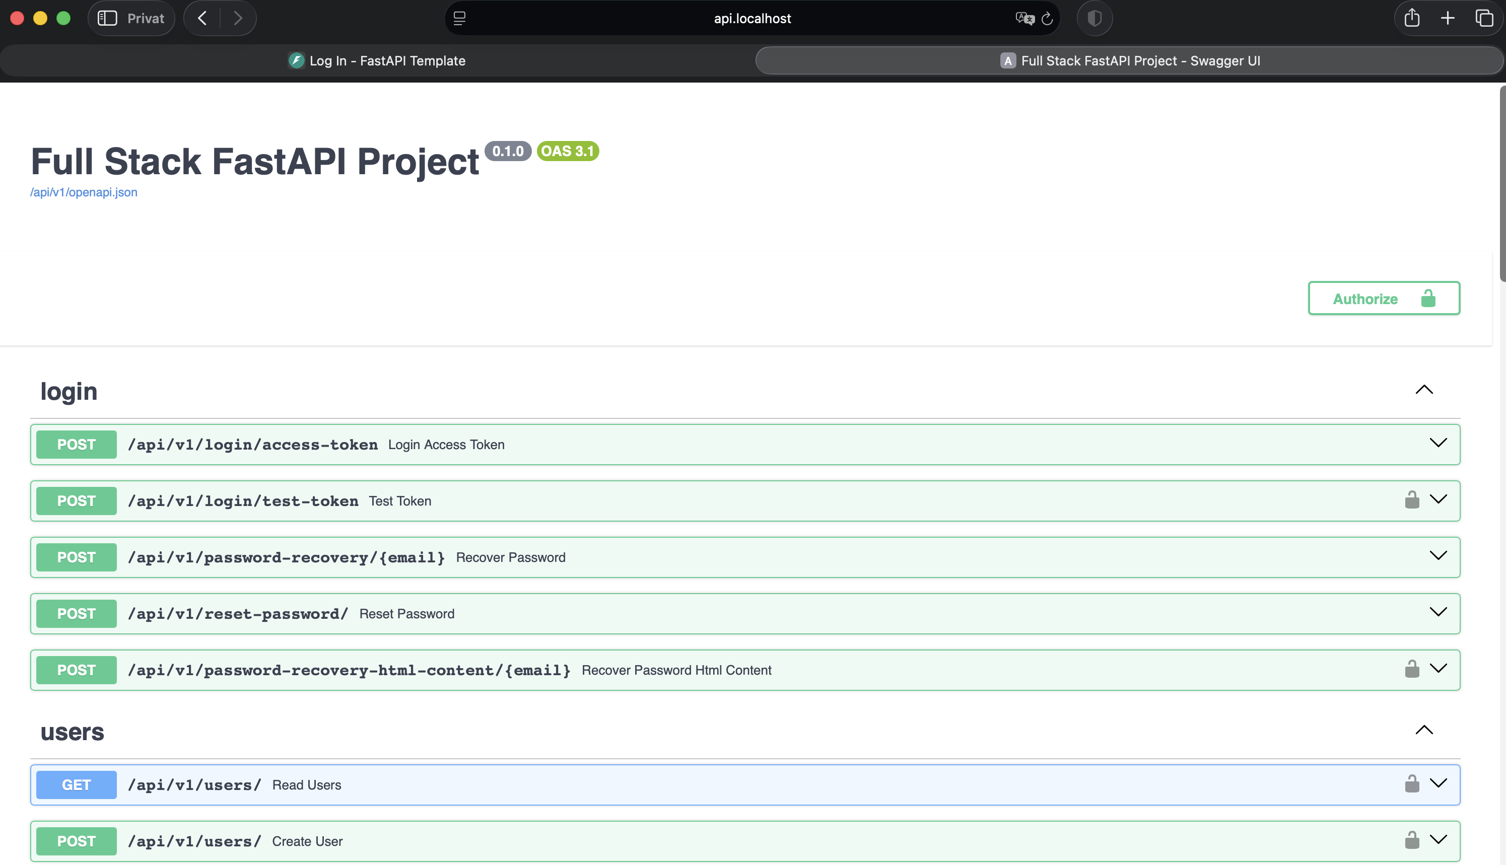Click the OAS 3.1 badge
1506x865 pixels.
(568, 151)
